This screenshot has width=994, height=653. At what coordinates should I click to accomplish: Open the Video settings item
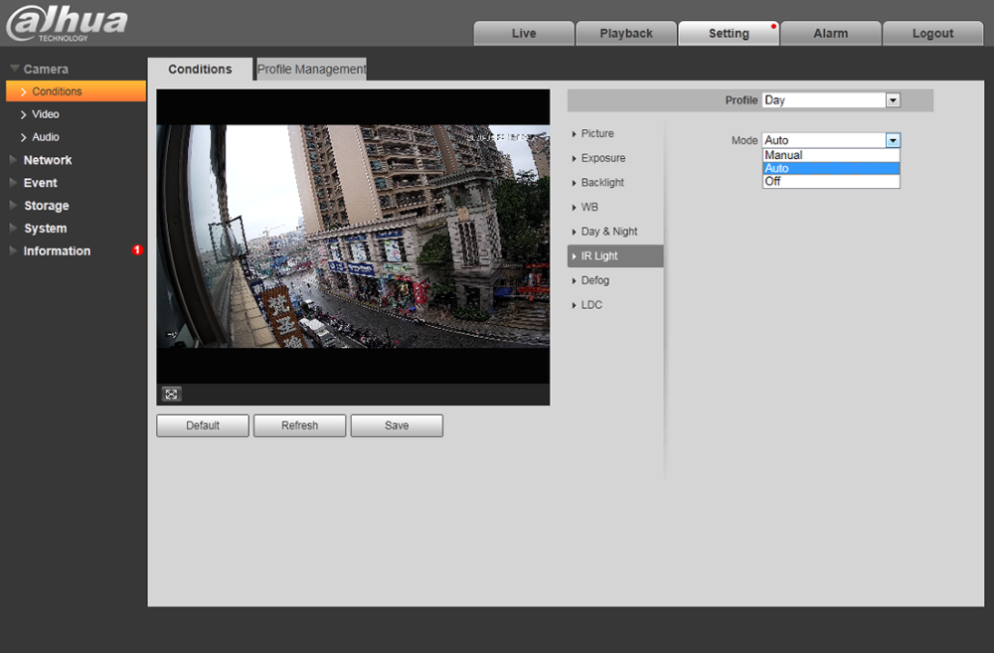45,114
